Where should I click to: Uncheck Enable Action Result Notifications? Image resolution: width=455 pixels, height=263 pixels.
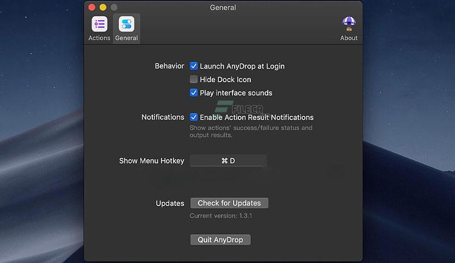(194, 117)
